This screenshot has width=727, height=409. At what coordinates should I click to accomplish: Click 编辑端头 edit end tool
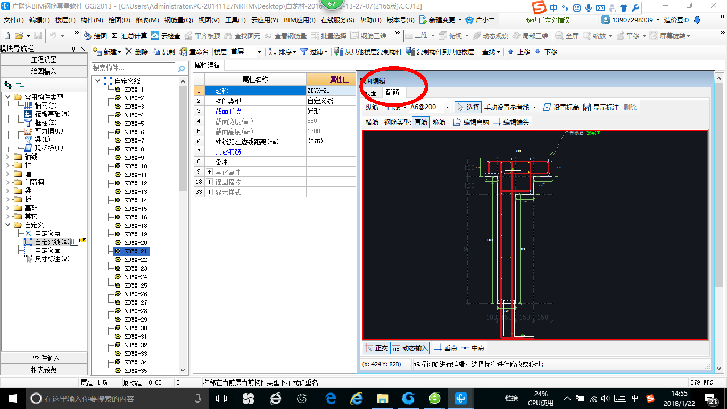click(511, 122)
